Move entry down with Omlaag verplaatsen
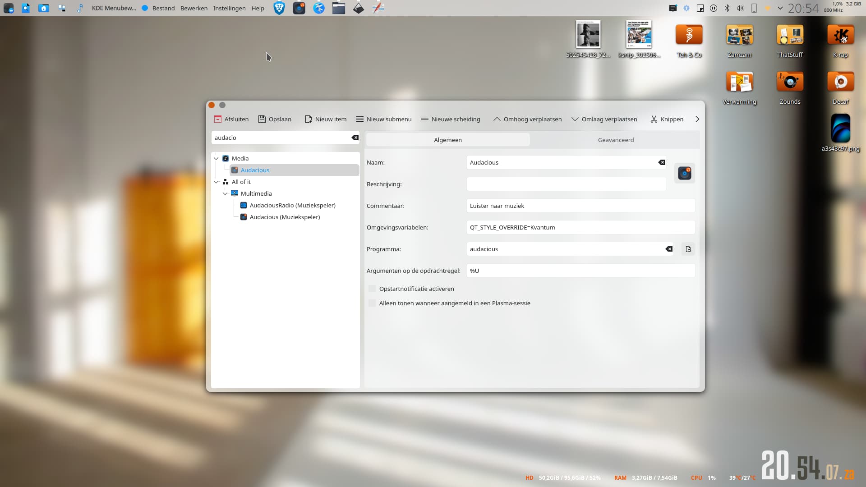The width and height of the screenshot is (866, 487). pos(604,119)
